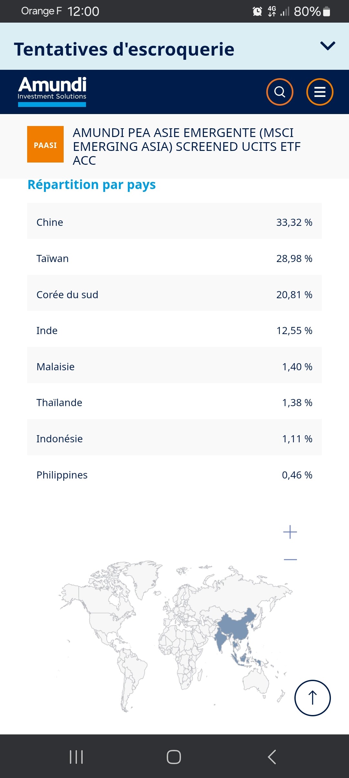
Task: Tap the Android back navigation button
Action: [x=272, y=757]
